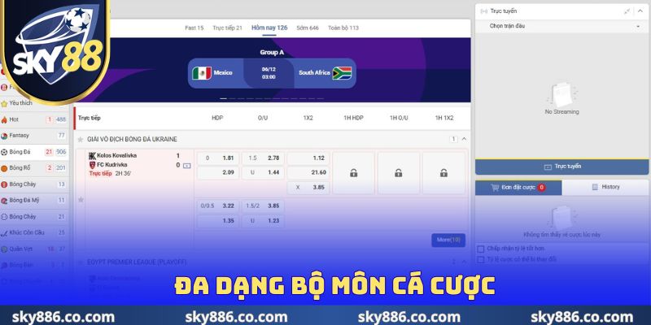This screenshot has width=651, height=325.
Task: Bet on over 1.5/2 odds 3.85
Action: [x=263, y=206]
